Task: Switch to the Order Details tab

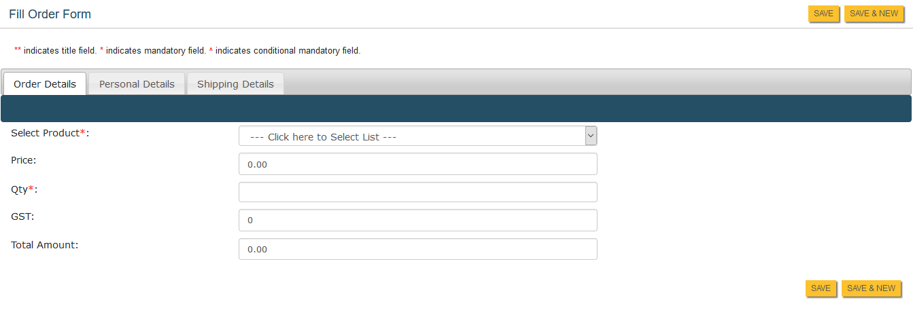Action: click(x=45, y=84)
